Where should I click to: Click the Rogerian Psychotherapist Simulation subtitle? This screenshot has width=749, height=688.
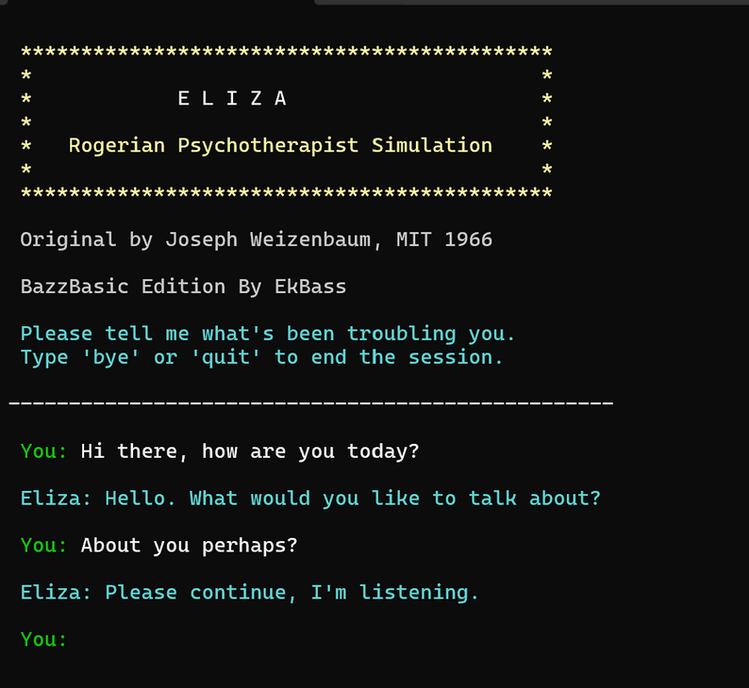coord(280,146)
